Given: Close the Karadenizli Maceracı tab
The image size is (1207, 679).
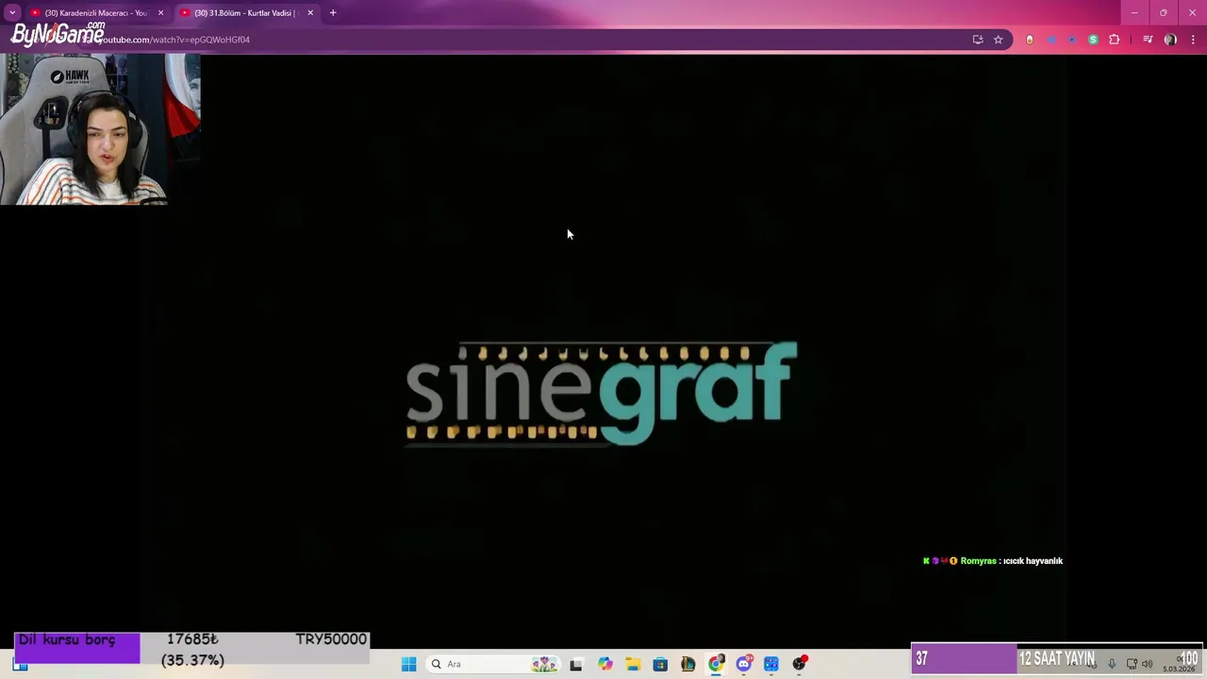Looking at the screenshot, I should point(160,13).
